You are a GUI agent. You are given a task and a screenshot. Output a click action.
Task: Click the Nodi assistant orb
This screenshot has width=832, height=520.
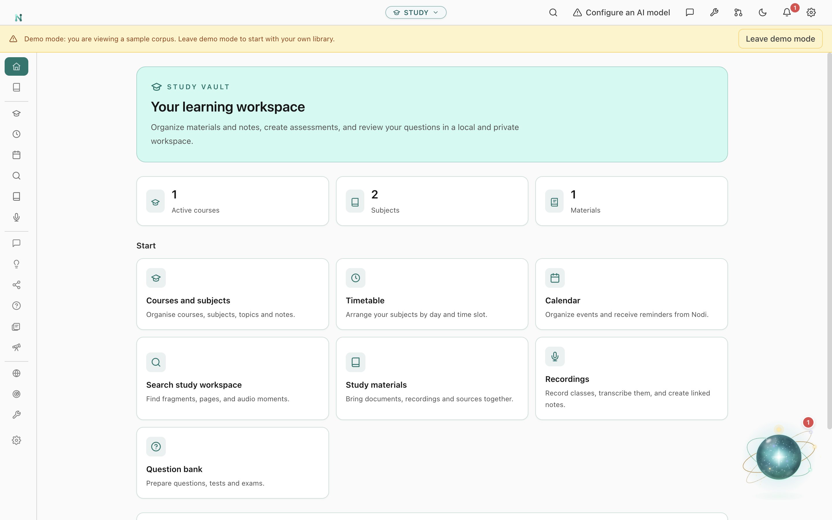click(779, 457)
